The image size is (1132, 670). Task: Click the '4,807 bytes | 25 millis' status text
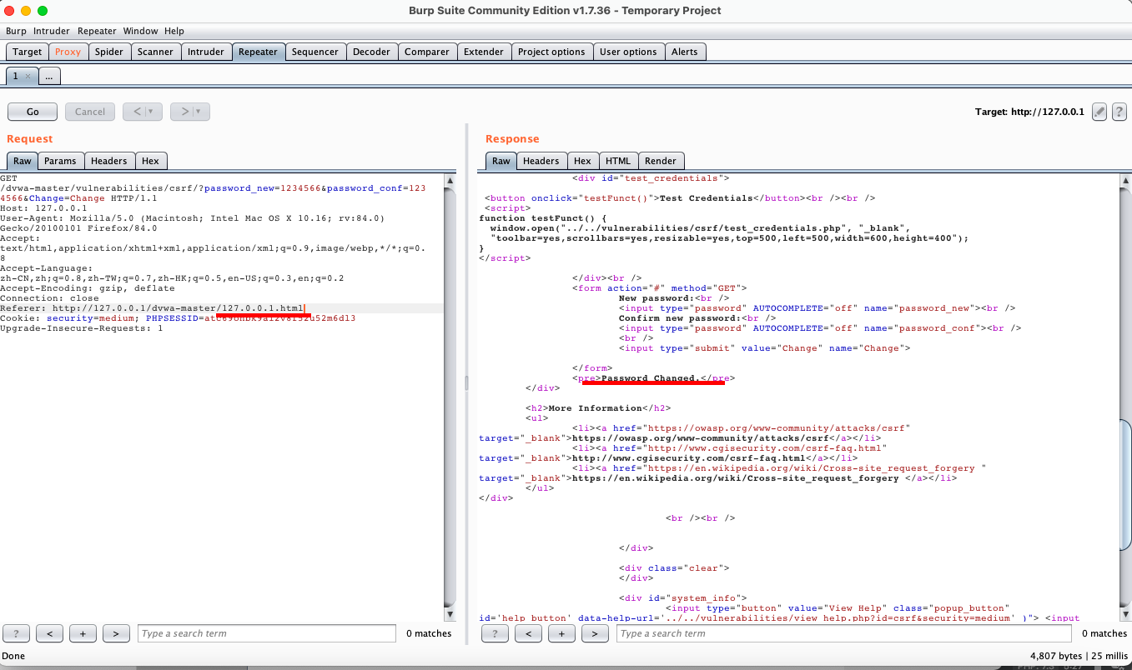coord(1079,657)
